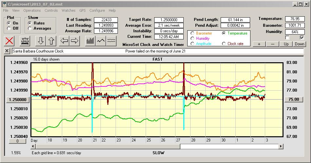Click the Current Time field
Screen dimensions: 311x163
(169, 37)
